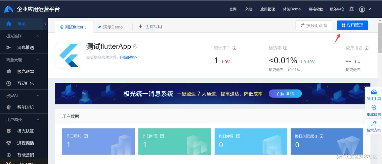Click help icon beside 昨日活跃

(86, 136)
